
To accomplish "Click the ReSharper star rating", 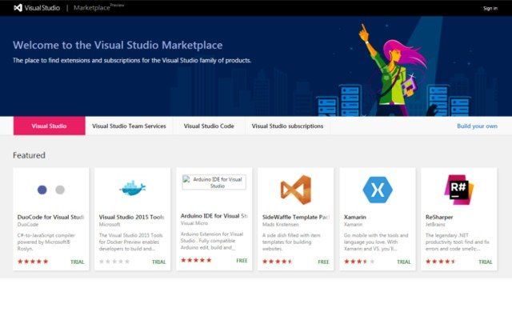I will pyautogui.click(x=441, y=262).
